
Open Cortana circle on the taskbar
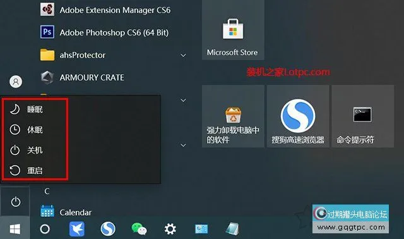tap(45, 229)
